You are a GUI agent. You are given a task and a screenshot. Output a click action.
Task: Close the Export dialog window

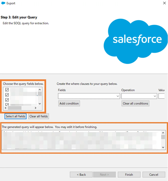coord(164,3)
